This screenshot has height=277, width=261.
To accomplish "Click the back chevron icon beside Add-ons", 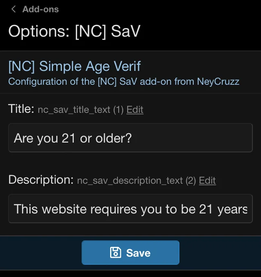I will click(x=14, y=9).
